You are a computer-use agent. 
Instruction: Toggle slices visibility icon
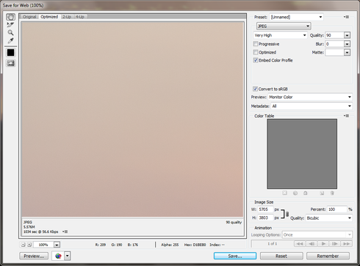pyautogui.click(x=10, y=63)
